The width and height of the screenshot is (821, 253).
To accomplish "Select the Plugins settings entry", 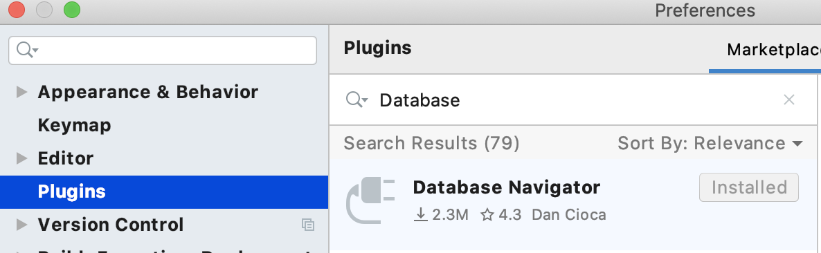I will point(164,192).
